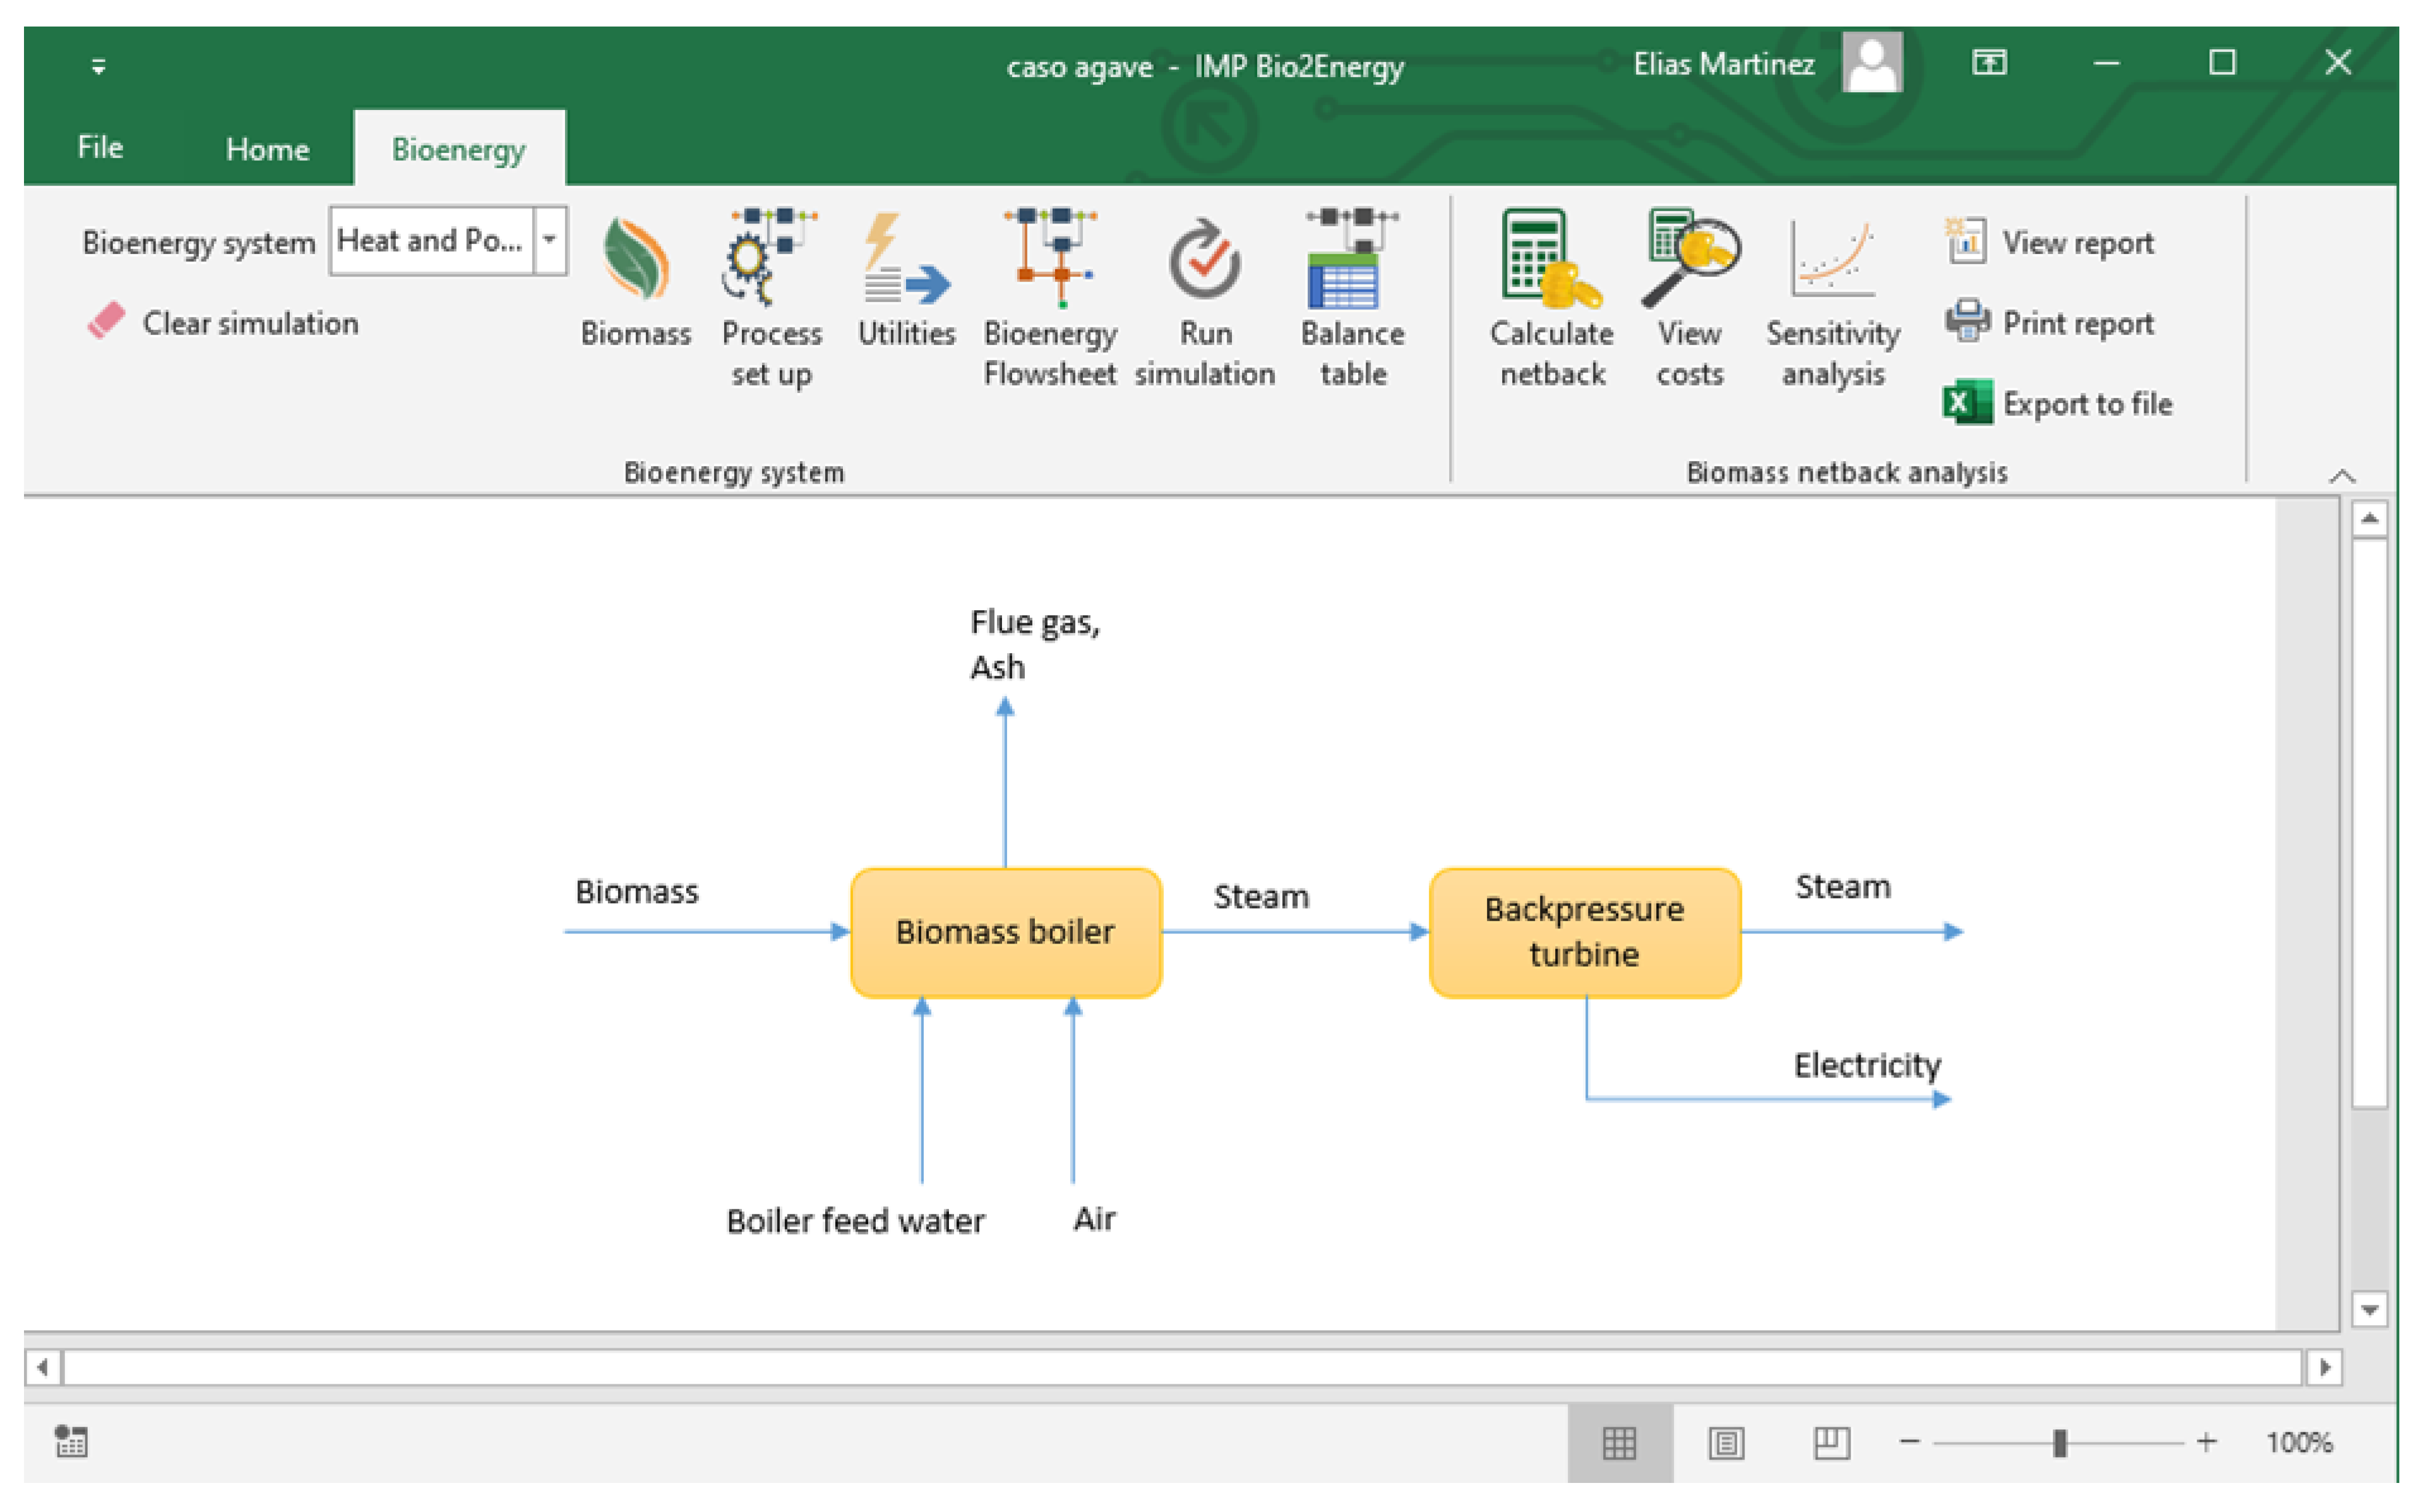Screen dimensions: 2429x1512
Task: Click the zoom slider handle
Action: [x=2059, y=1443]
